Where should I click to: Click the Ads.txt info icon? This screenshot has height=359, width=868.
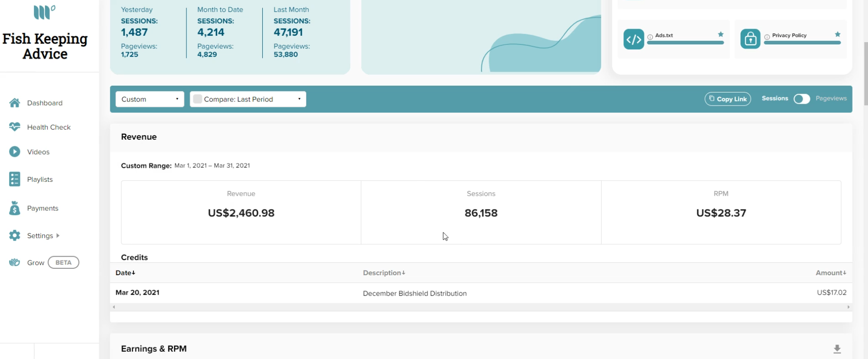(650, 37)
